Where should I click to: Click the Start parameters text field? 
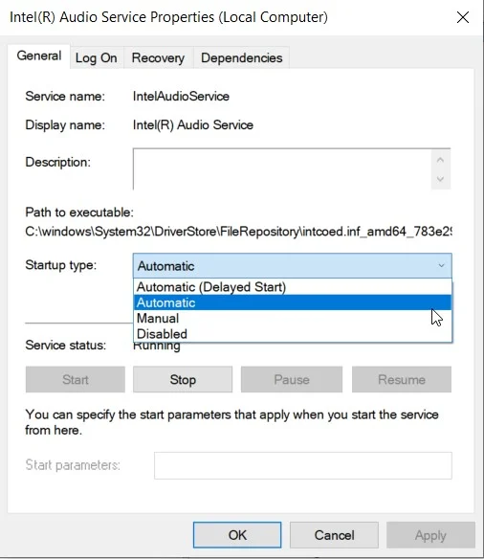(303, 465)
